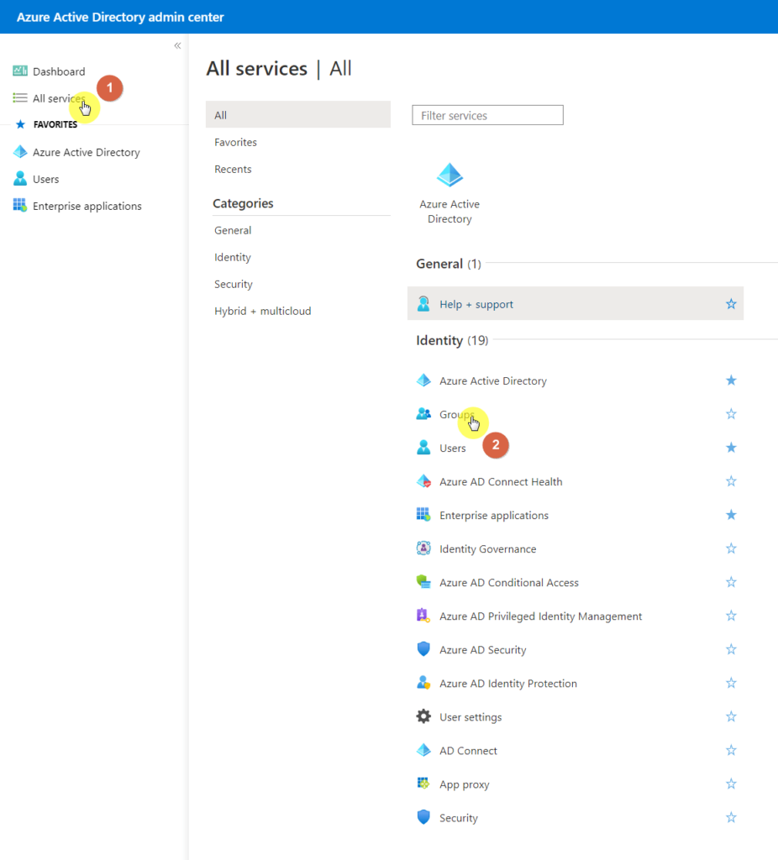Favorite Azure AD Conditional Access with star
Image resolution: width=778 pixels, height=860 pixels.
tap(731, 582)
